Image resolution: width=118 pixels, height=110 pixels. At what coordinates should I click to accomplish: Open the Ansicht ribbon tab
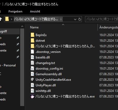[x=35, y=11]
